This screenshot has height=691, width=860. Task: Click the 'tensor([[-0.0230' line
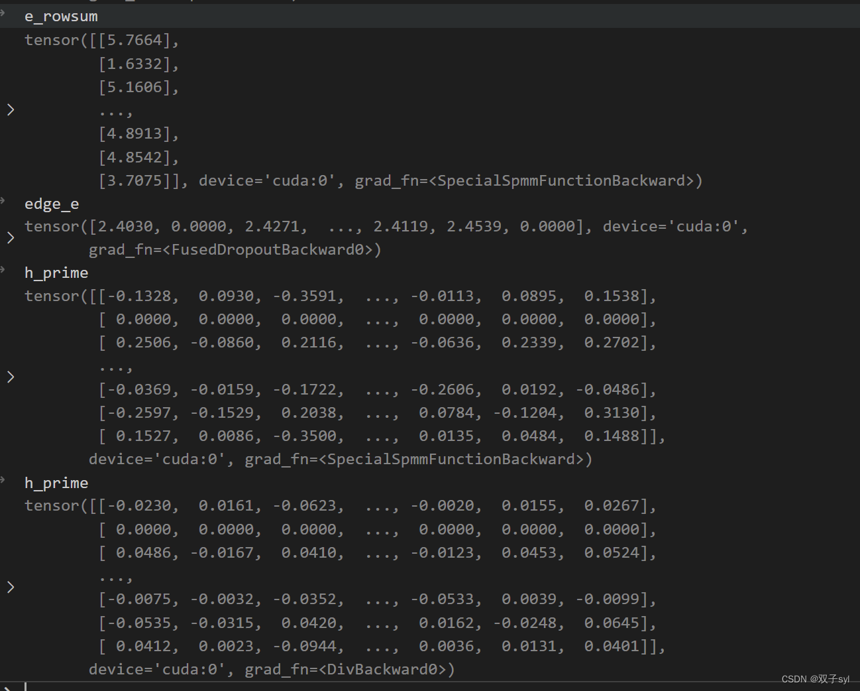(x=341, y=506)
